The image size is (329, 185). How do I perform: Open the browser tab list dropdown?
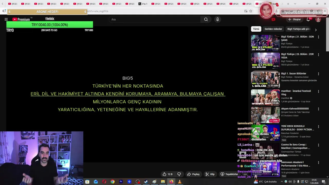pos(295,4)
